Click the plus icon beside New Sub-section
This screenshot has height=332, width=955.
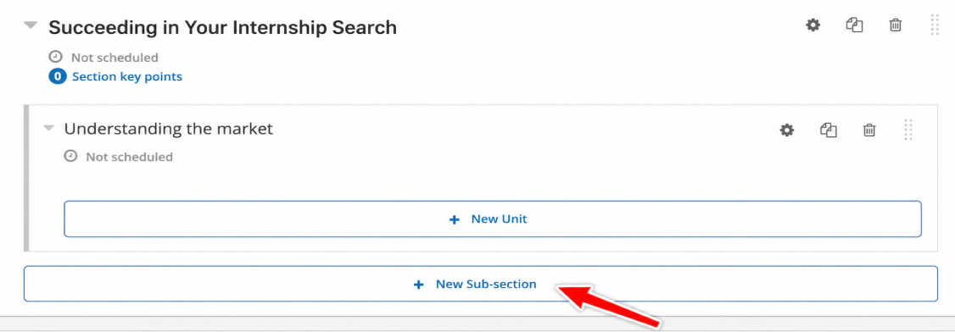tap(418, 285)
